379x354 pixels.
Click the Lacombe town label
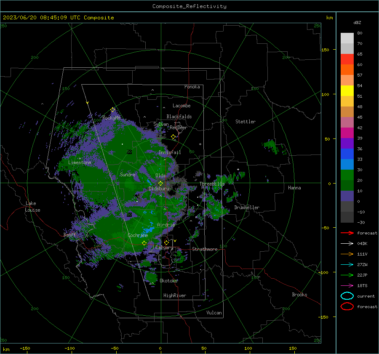pos(181,106)
